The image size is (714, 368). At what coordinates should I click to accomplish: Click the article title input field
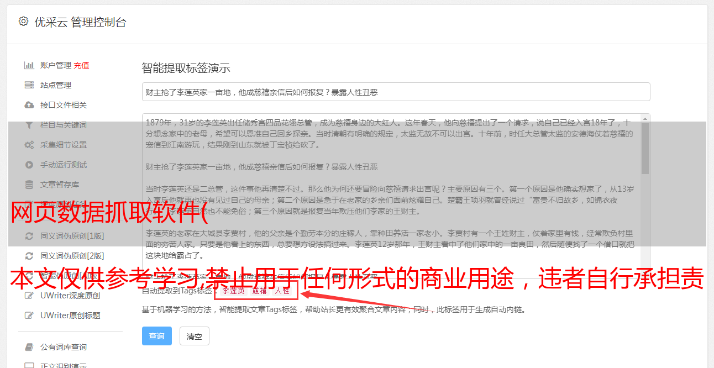pyautogui.click(x=396, y=92)
